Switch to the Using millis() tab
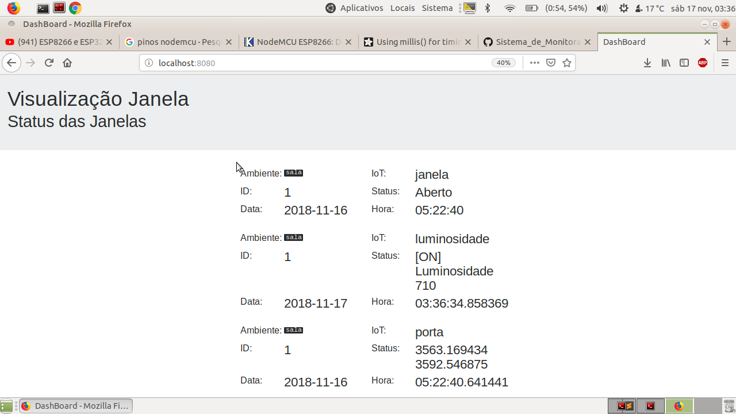Image resolution: width=736 pixels, height=414 pixels. click(418, 42)
